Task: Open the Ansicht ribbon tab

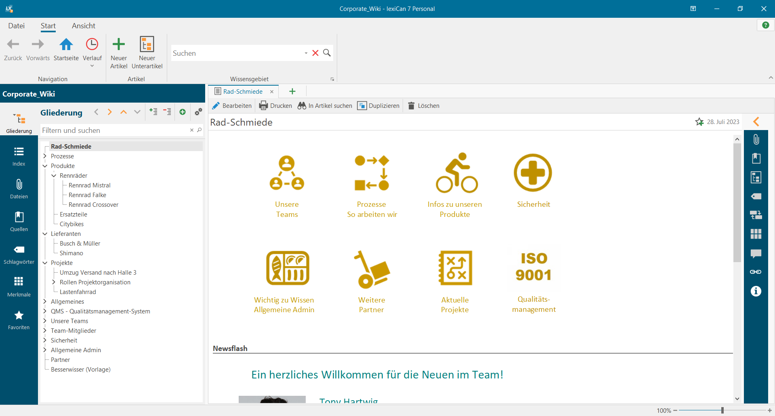Action: [83, 26]
